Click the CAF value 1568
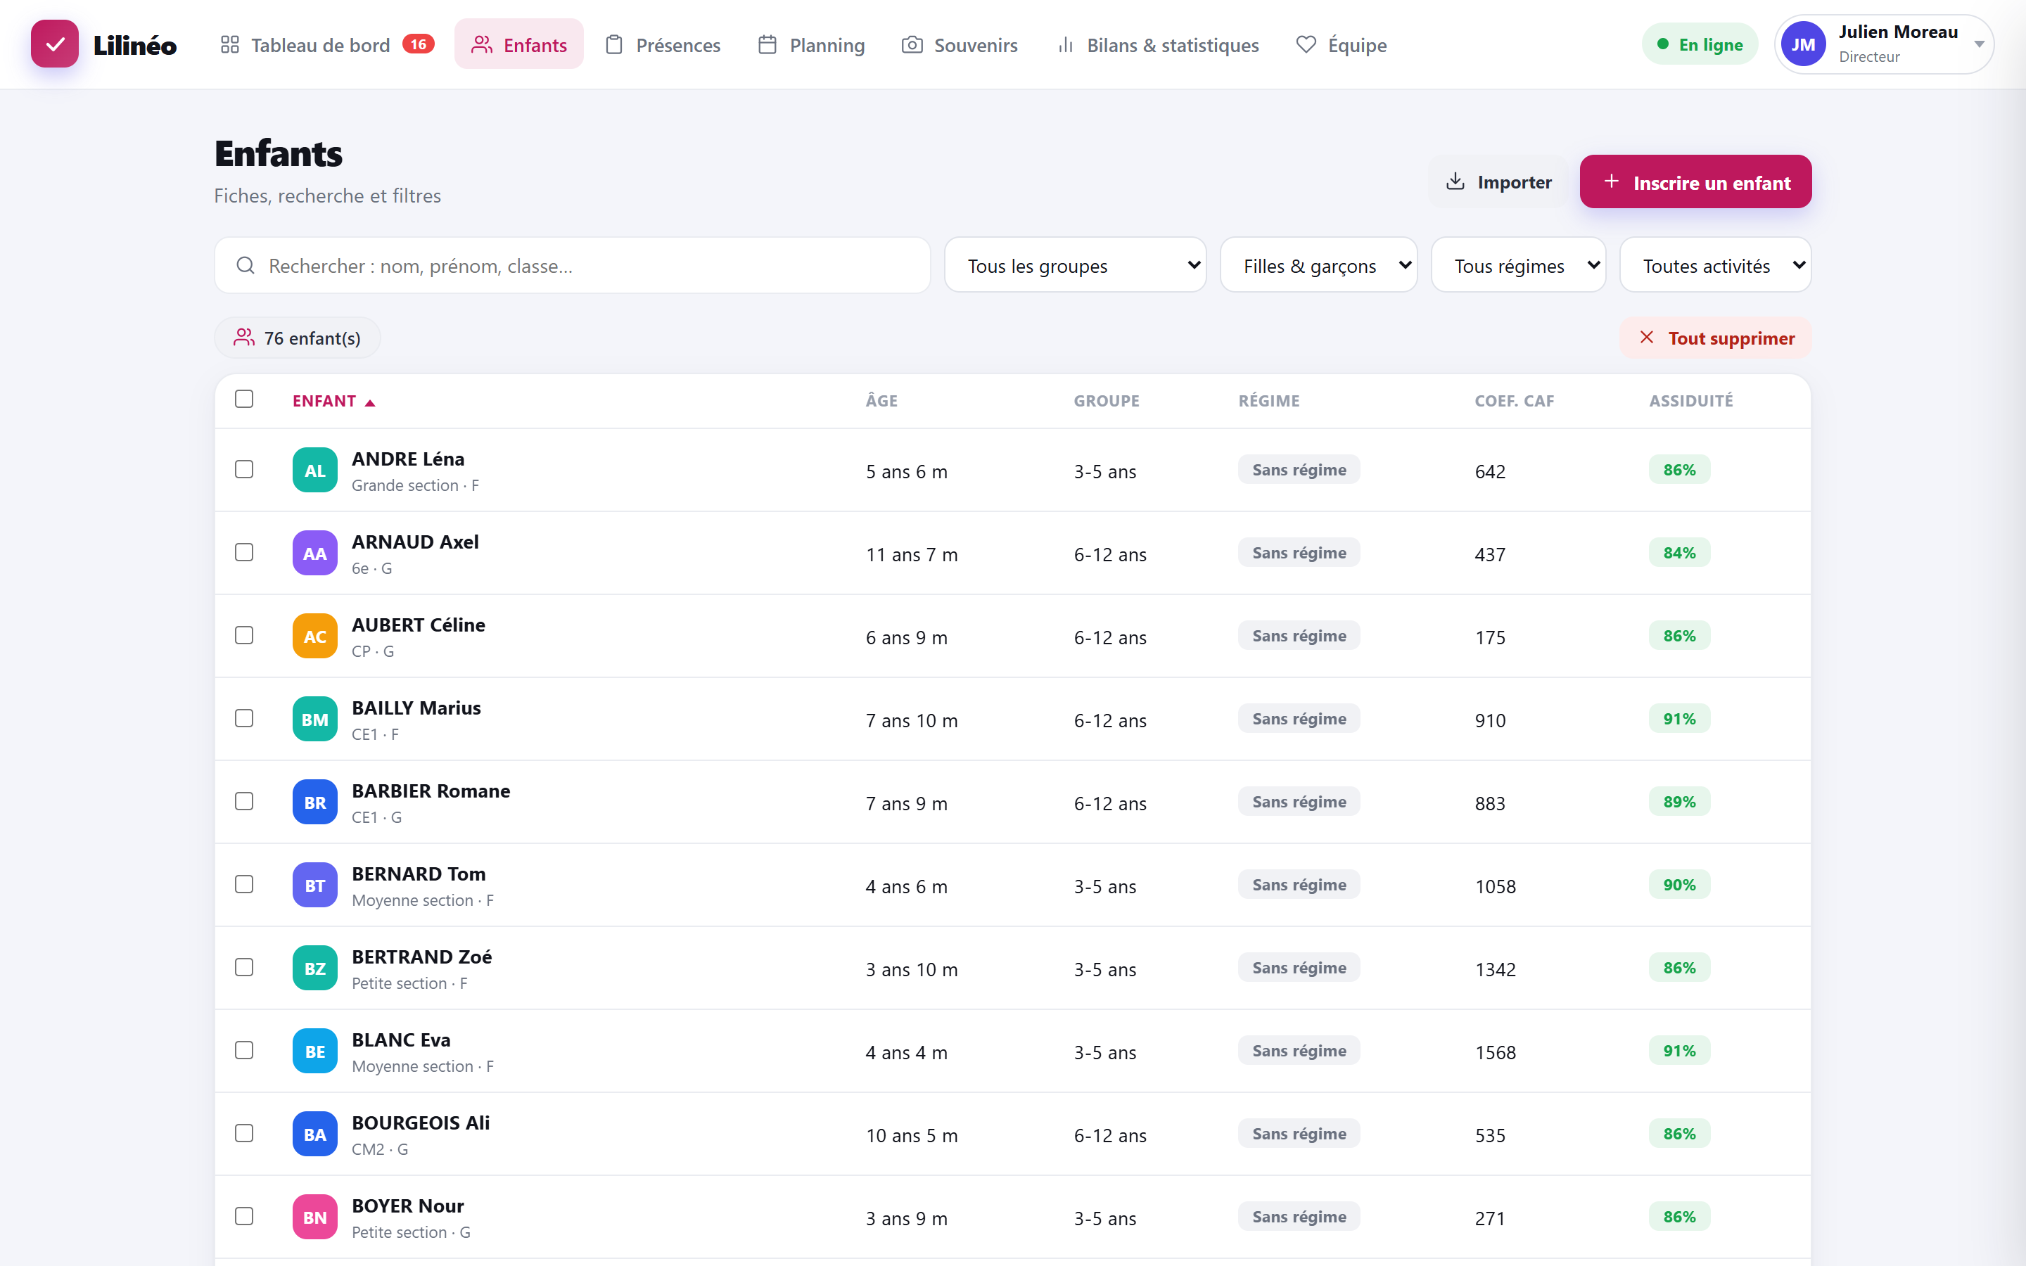2026x1266 pixels. click(1495, 1051)
